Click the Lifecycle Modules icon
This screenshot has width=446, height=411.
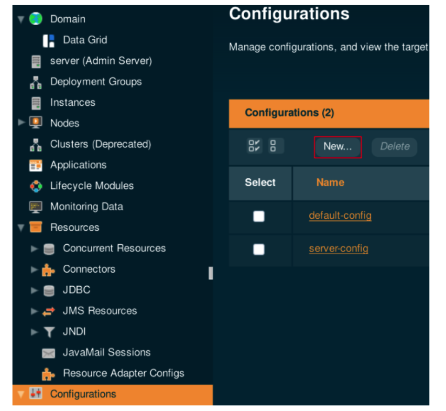pos(36,186)
